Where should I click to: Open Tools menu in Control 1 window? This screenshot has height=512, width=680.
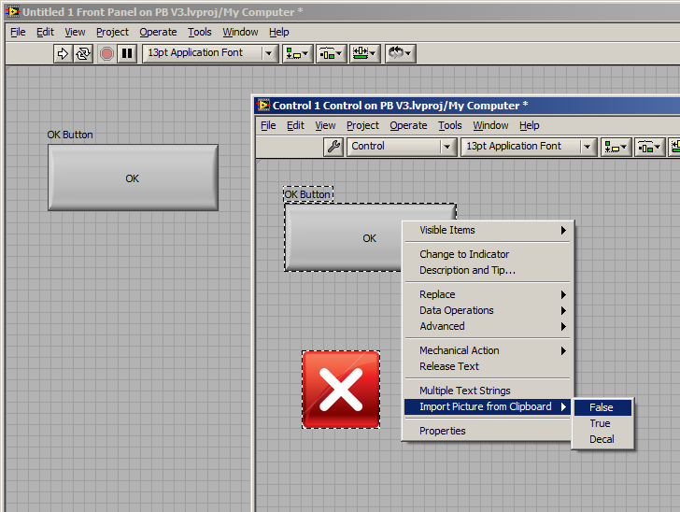449,125
